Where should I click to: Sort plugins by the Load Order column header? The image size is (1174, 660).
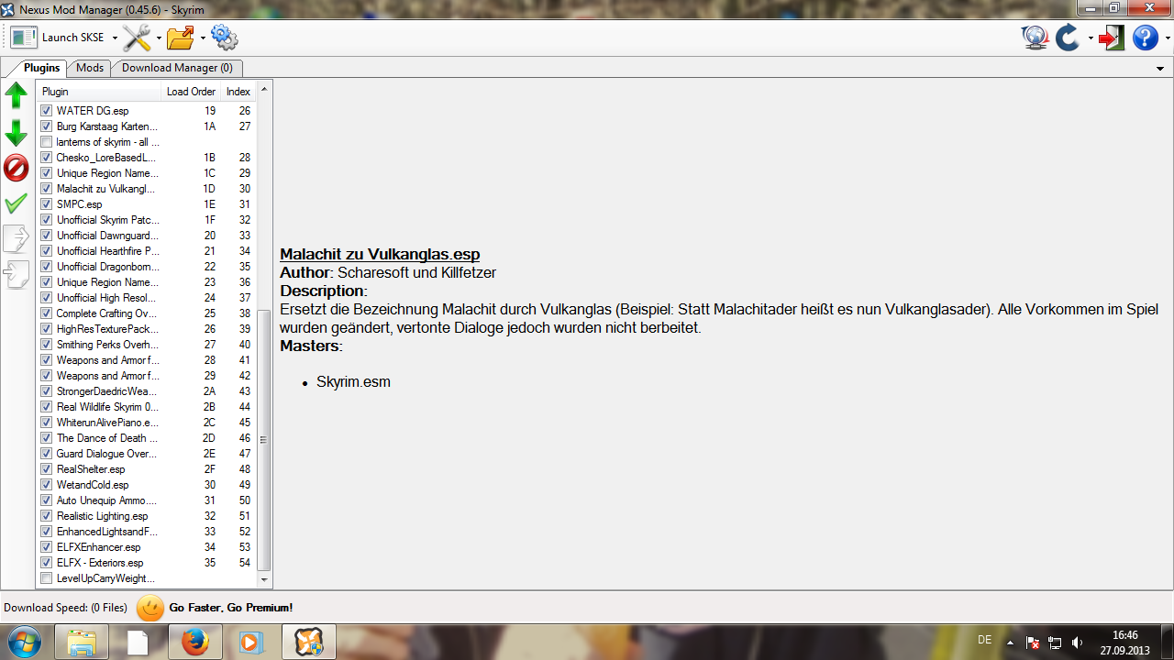[191, 92]
